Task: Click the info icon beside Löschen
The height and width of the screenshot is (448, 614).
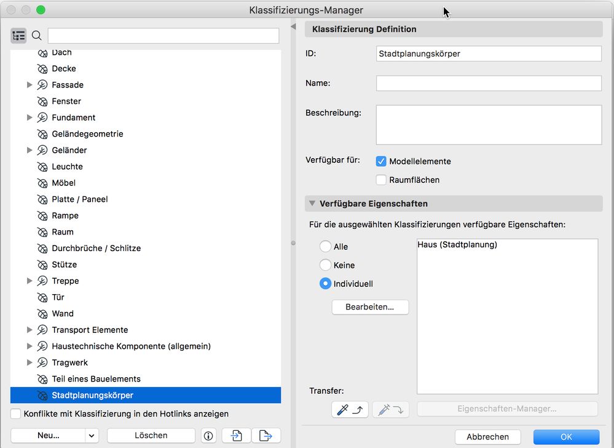Action: click(208, 436)
